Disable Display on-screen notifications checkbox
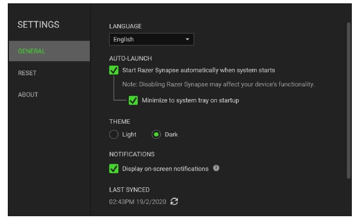The image size is (358, 219). (x=114, y=169)
